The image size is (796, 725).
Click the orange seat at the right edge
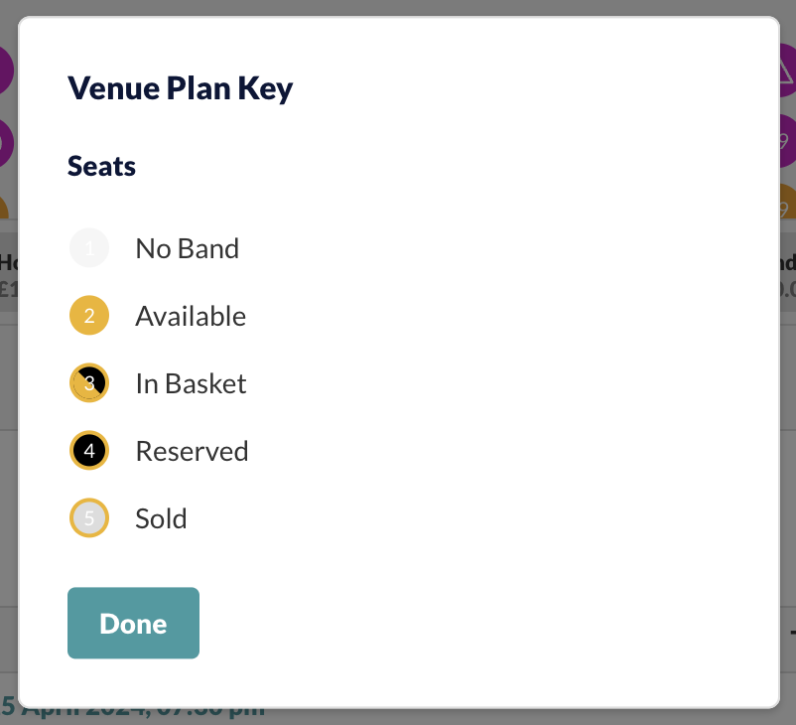(788, 202)
